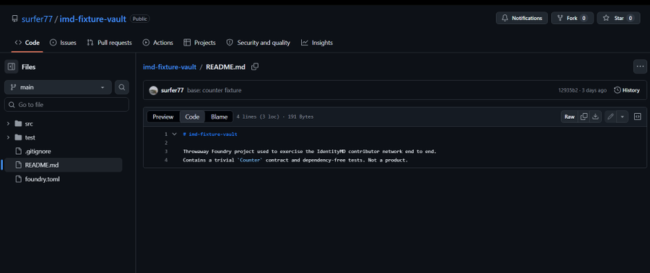Open the main branch dropdown

coord(58,87)
